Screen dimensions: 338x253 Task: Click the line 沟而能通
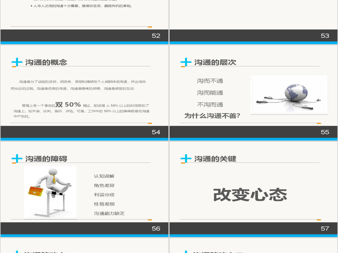(210, 93)
